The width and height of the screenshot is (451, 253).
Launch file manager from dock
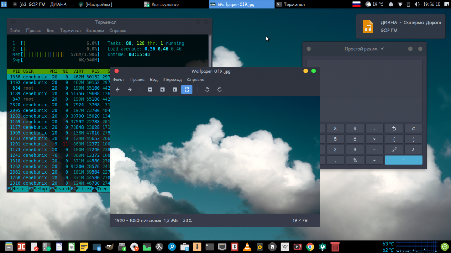(x=9, y=247)
